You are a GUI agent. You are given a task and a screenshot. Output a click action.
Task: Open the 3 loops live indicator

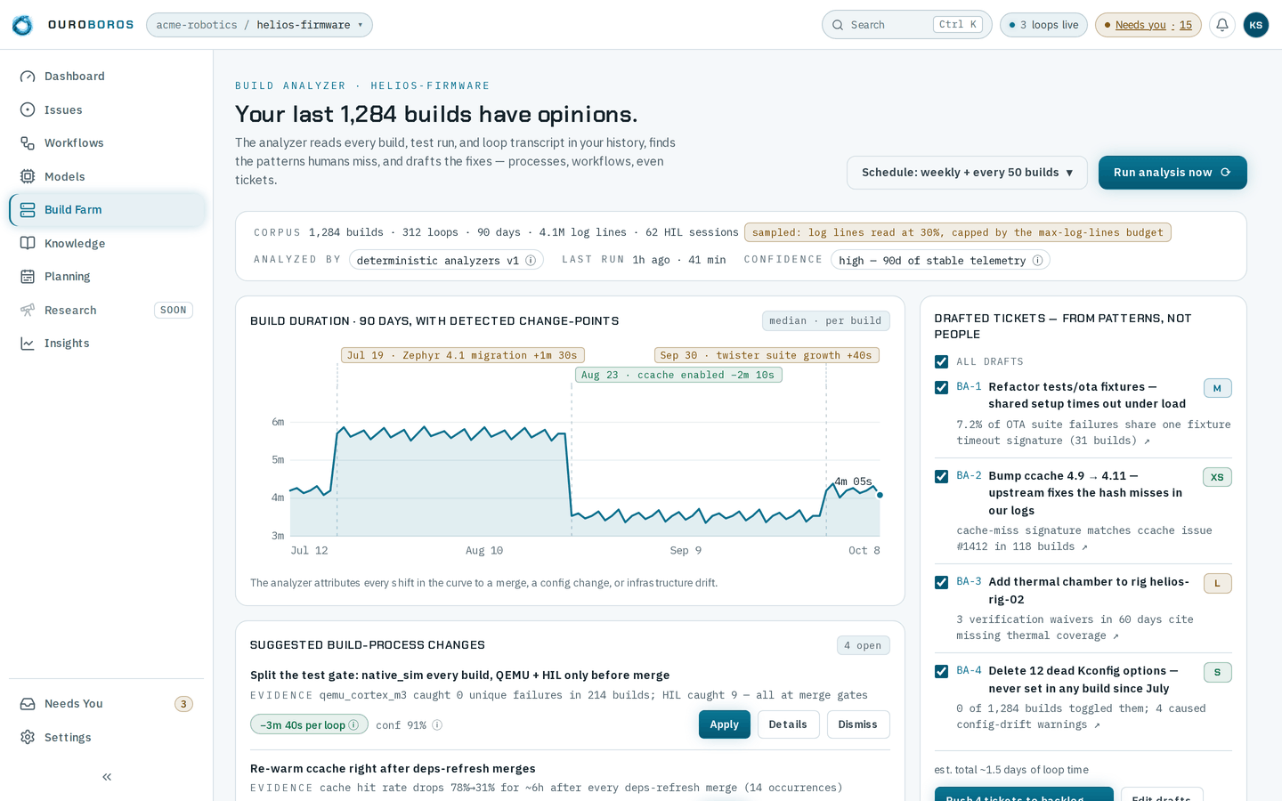coord(1043,25)
